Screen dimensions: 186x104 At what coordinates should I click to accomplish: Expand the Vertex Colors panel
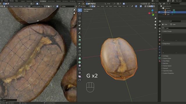(167, 58)
